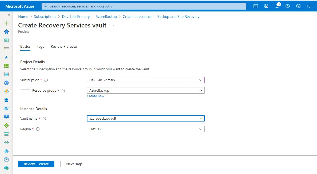Open the directory and subscription filter
Screen dimensions: 317x174
pyautogui.click(x=266, y=6)
